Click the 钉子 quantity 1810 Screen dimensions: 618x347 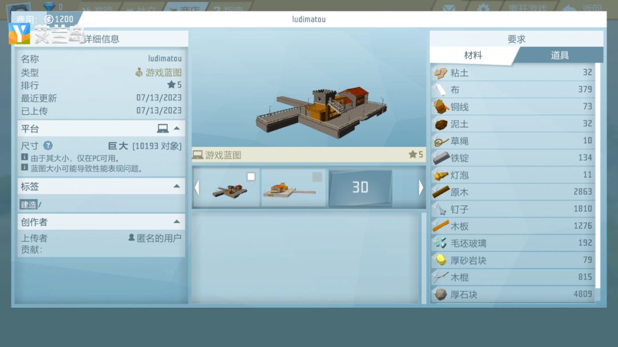[583, 209]
